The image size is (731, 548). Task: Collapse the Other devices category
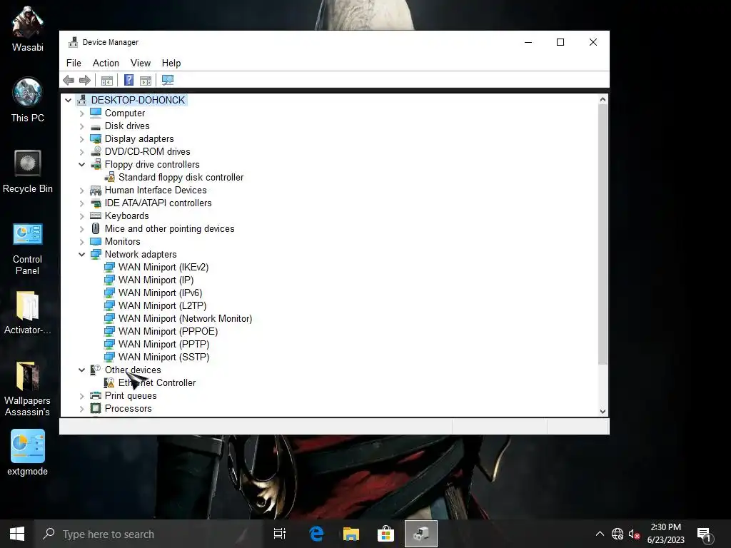(81, 370)
